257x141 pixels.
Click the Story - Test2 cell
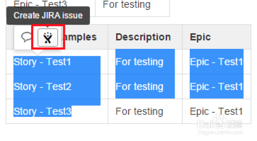[42, 86]
